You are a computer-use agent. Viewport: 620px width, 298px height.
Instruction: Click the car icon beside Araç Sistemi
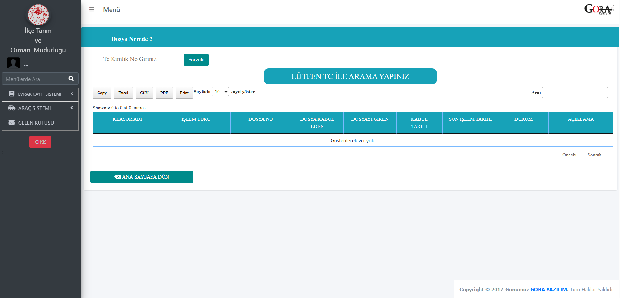[12, 108]
